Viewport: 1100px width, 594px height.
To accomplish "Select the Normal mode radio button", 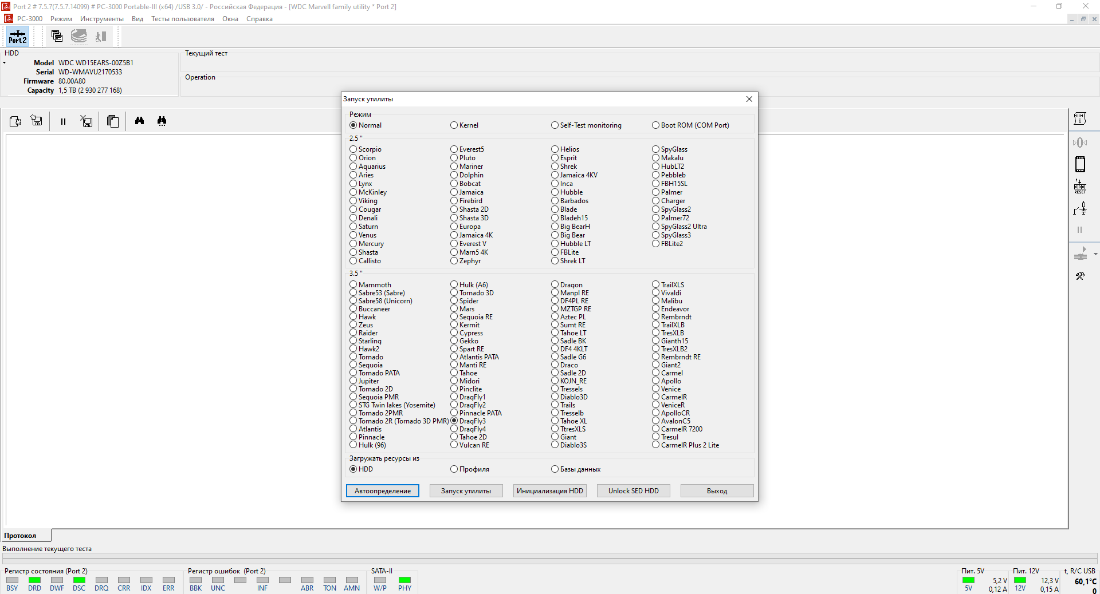I will coord(366,125).
